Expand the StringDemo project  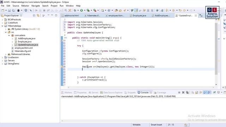click(2, 64)
